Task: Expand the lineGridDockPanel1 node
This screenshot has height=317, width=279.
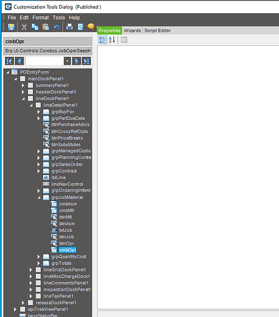Action: pos(31,270)
